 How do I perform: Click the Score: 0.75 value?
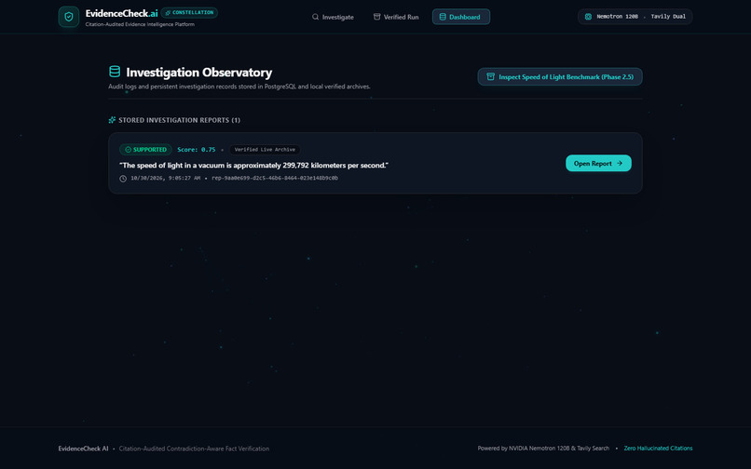coord(197,149)
